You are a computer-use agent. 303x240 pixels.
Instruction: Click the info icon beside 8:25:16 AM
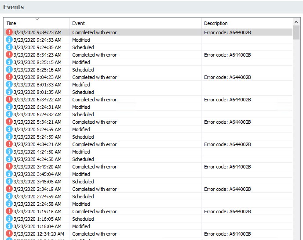coord(9,70)
